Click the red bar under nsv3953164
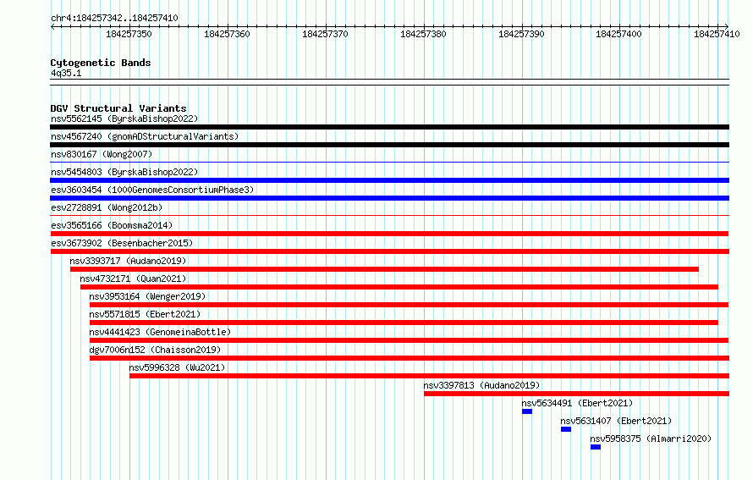 coord(409,305)
